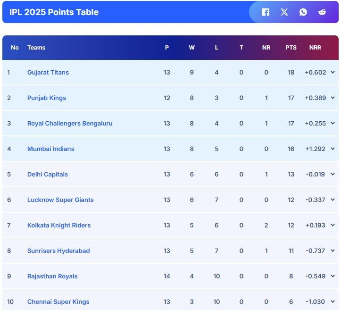
Task: Open Rajasthan Royals team link
Action: (52, 276)
